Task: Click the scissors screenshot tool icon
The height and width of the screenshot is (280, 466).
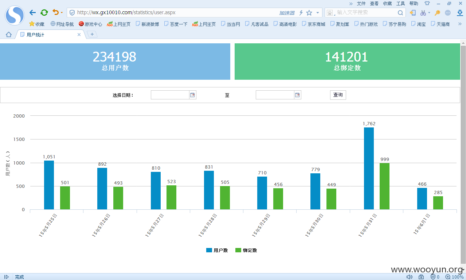Action: point(423,13)
